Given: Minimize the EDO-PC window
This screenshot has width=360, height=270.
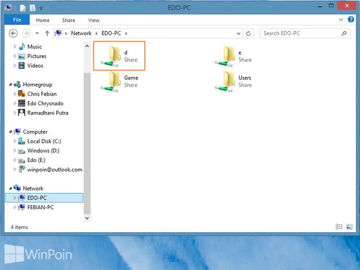Looking at the screenshot, I should coord(319,7).
